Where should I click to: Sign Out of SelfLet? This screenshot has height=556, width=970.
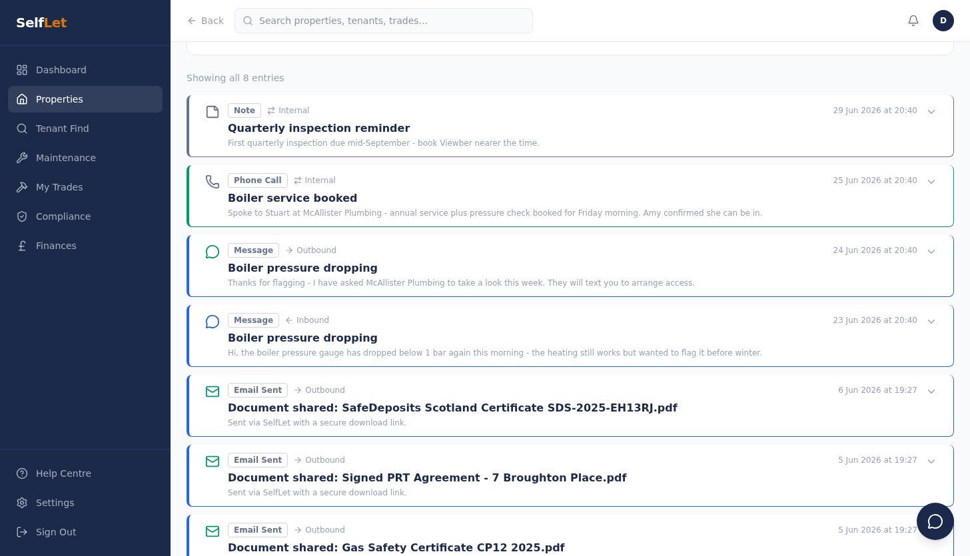(85, 532)
